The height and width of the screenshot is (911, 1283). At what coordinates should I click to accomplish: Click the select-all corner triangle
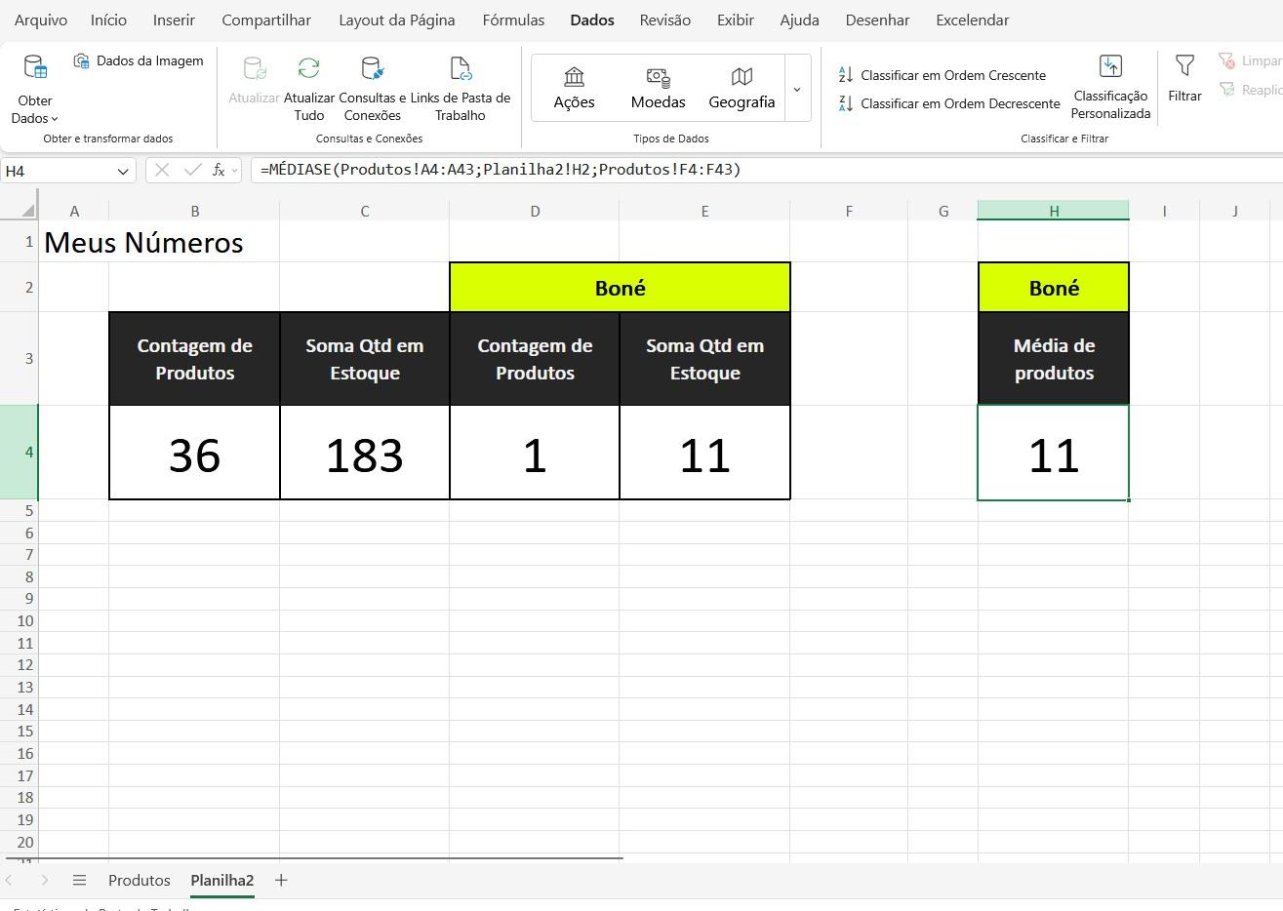pos(27,211)
